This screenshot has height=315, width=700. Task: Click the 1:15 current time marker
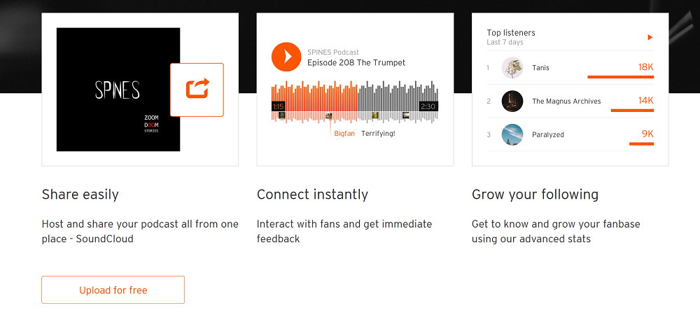coord(278,106)
